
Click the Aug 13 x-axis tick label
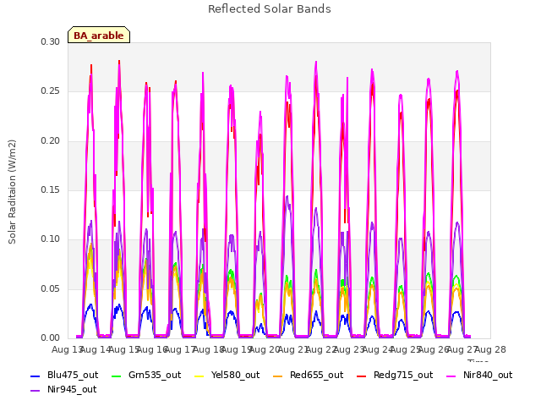pos(67,349)
